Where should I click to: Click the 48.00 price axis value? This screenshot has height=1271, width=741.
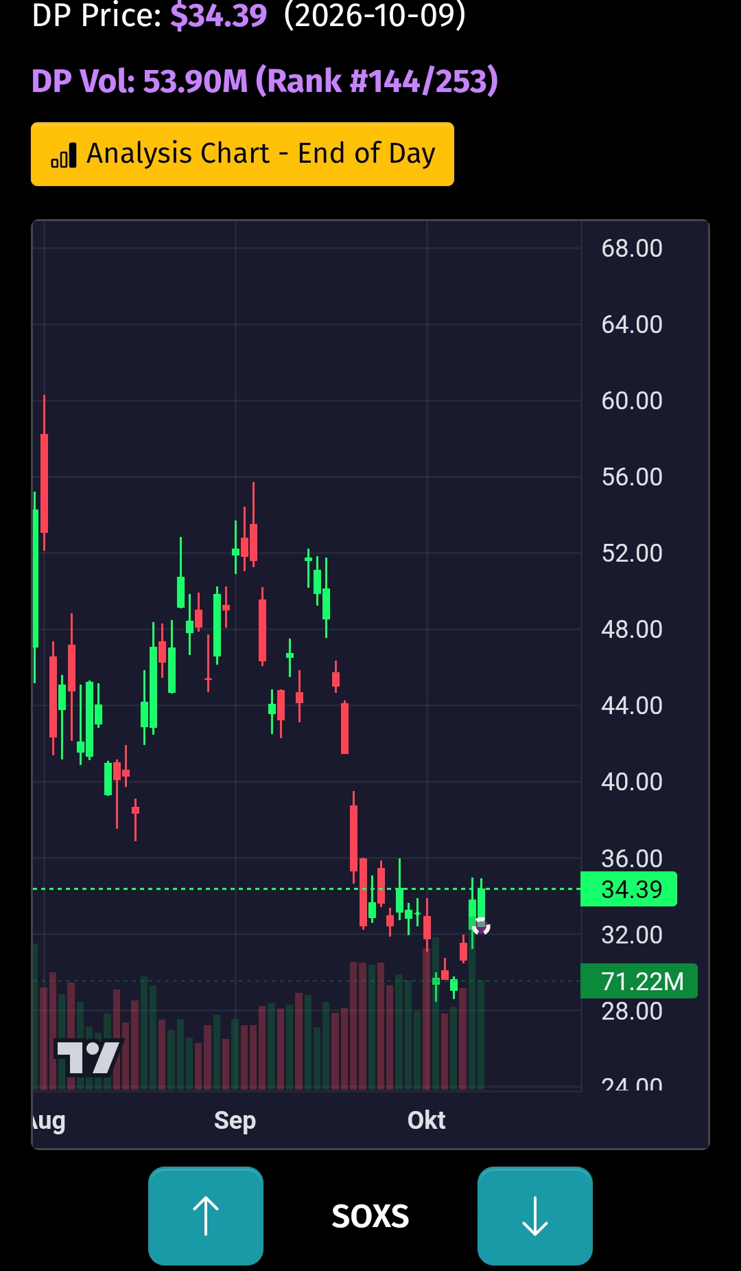pos(632,629)
